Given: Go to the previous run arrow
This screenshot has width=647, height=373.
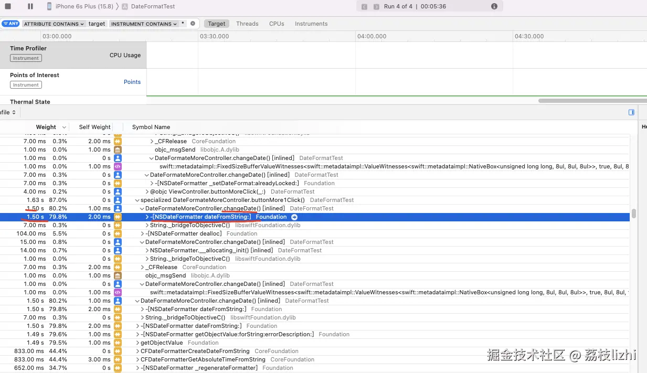Looking at the screenshot, I should pyautogui.click(x=365, y=6).
